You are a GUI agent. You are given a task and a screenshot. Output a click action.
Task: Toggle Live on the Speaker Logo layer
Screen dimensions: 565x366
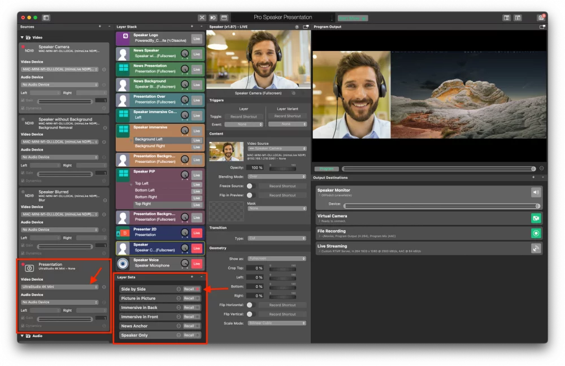coord(197,38)
